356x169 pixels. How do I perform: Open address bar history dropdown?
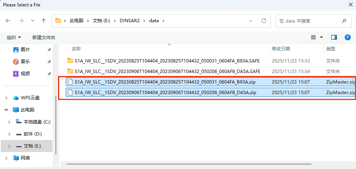(x=251, y=21)
